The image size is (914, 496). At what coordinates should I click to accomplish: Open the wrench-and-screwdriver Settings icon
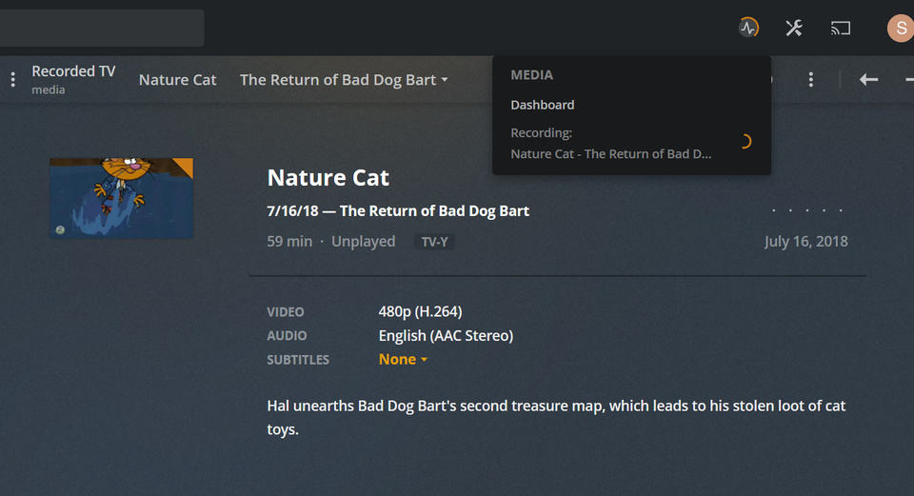pyautogui.click(x=794, y=28)
